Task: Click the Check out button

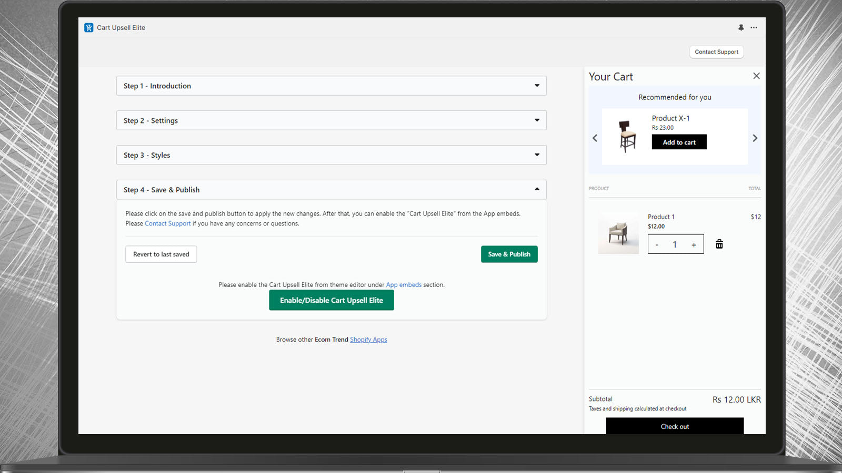Action: pyautogui.click(x=675, y=426)
